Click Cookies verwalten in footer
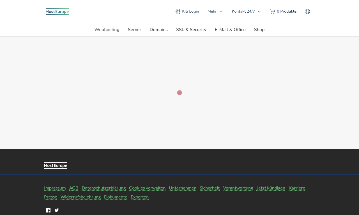This screenshot has height=215, width=359. click(147, 188)
